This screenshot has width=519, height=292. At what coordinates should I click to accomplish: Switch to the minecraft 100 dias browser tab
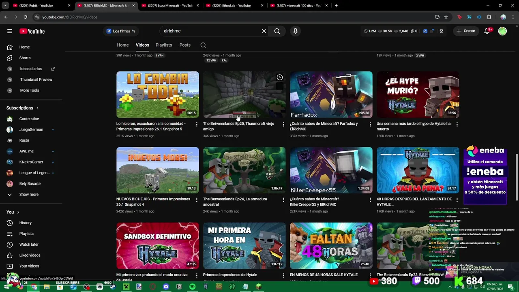click(298, 5)
